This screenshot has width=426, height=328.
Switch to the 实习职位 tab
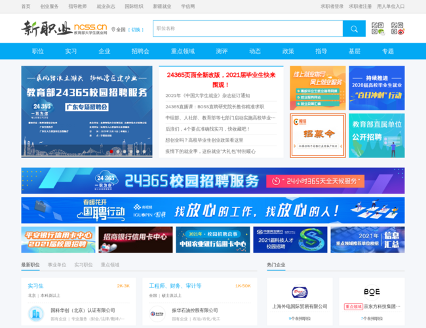pos(83,264)
